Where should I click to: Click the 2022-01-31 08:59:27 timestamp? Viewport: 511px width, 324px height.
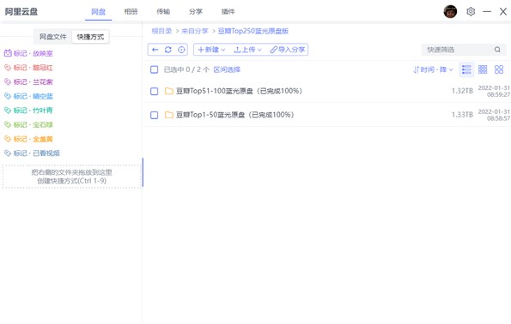point(494,92)
